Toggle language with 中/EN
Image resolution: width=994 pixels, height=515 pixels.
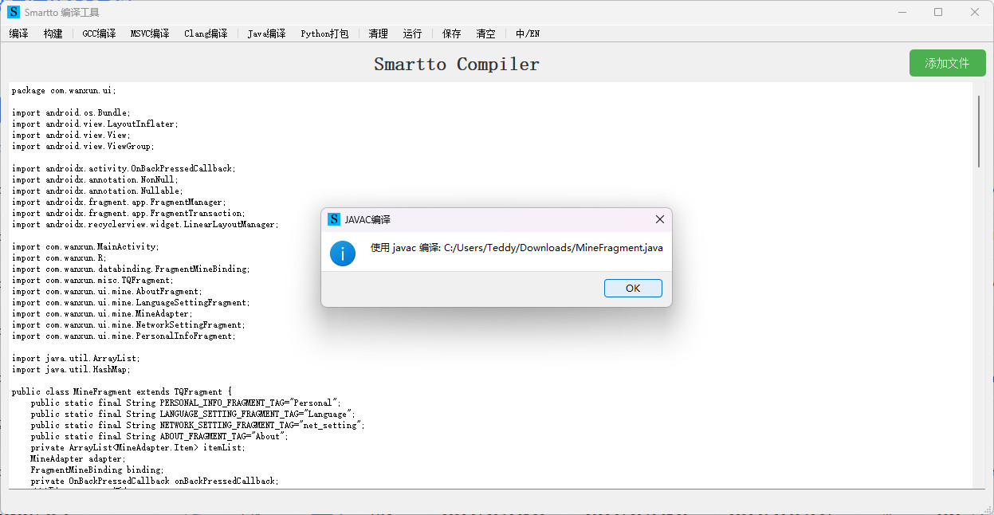pyautogui.click(x=528, y=33)
